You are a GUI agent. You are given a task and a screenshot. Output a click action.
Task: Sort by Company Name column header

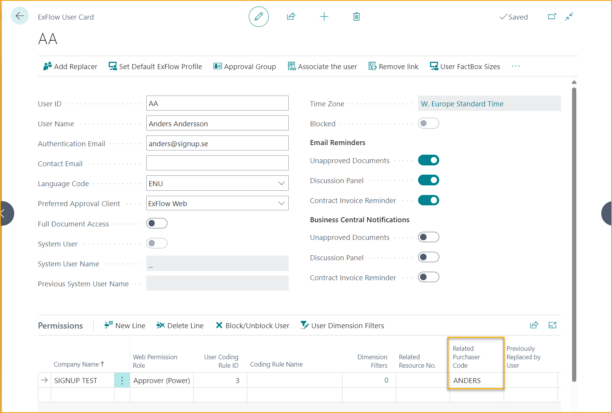[x=79, y=364]
